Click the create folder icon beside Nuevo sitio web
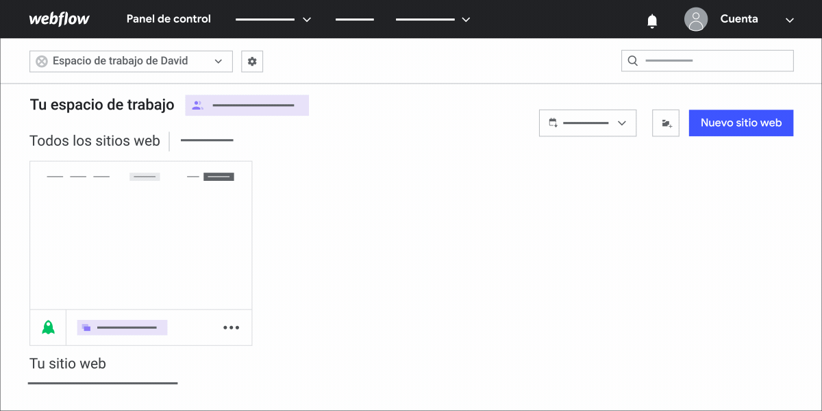 (x=665, y=123)
